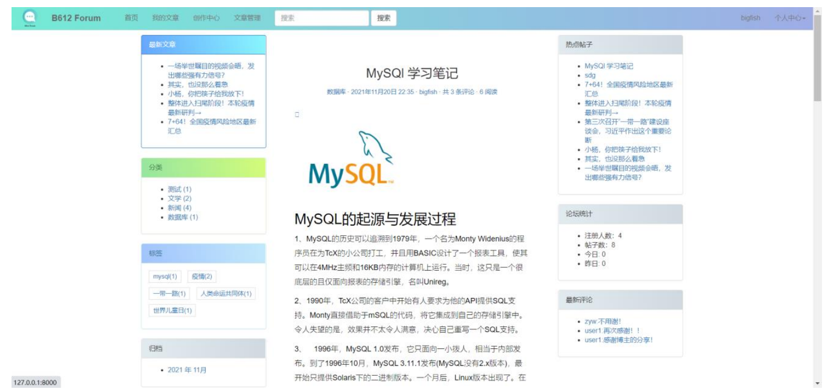Open 创作中心 in the navbar
The image size is (828, 390).
pyautogui.click(x=206, y=18)
